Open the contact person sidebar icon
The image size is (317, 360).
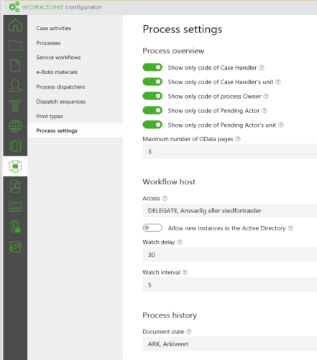click(15, 86)
